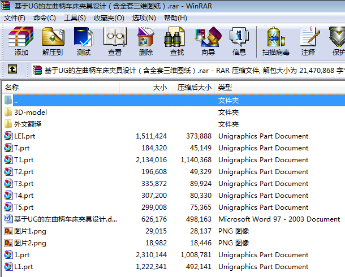Click the 图片1.png image icon
This screenshot has height=277, width=345.
pyautogui.click(x=8, y=231)
